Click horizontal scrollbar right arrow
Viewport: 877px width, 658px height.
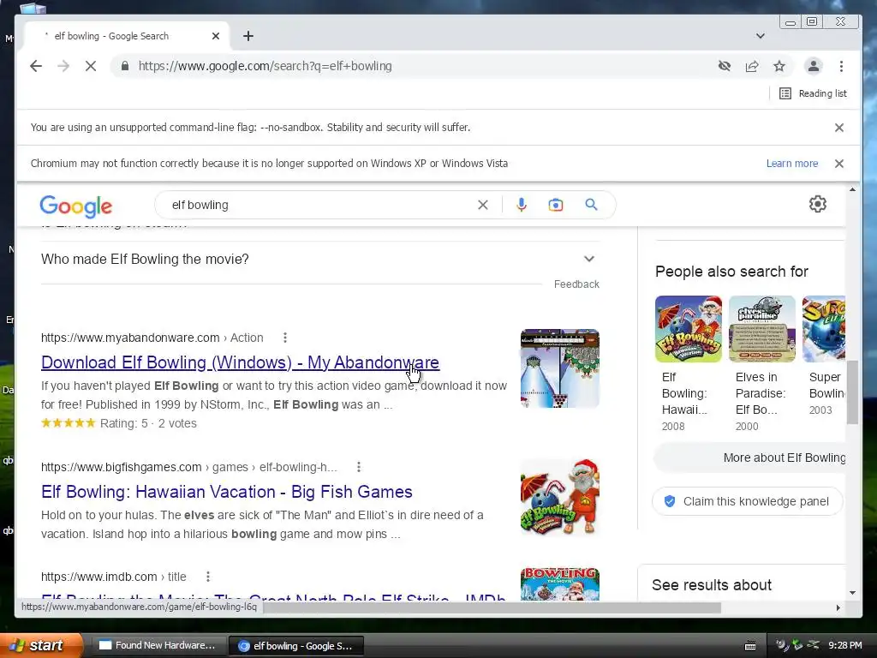click(838, 607)
